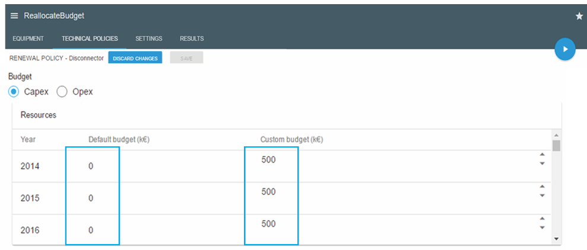
Task: Switch to the Equipment tab
Action: (x=28, y=39)
